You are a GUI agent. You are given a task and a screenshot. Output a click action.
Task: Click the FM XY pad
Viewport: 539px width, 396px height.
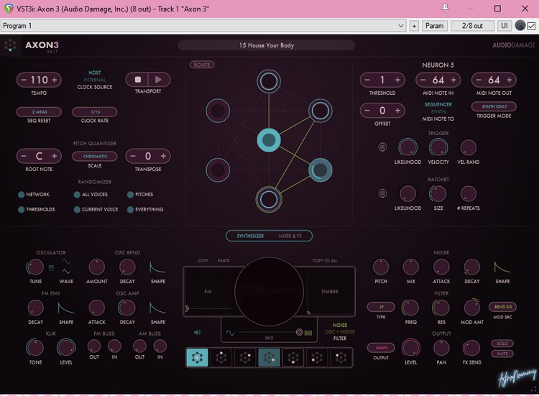pos(208,292)
